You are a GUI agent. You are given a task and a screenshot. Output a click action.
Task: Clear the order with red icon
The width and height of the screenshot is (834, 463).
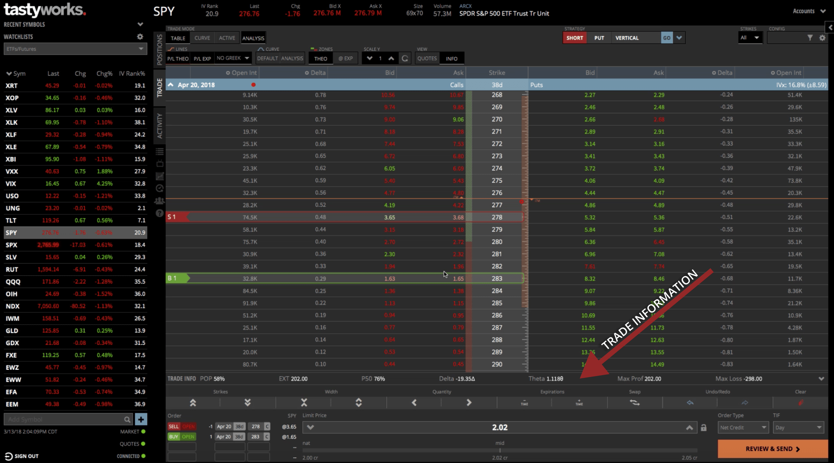point(801,403)
